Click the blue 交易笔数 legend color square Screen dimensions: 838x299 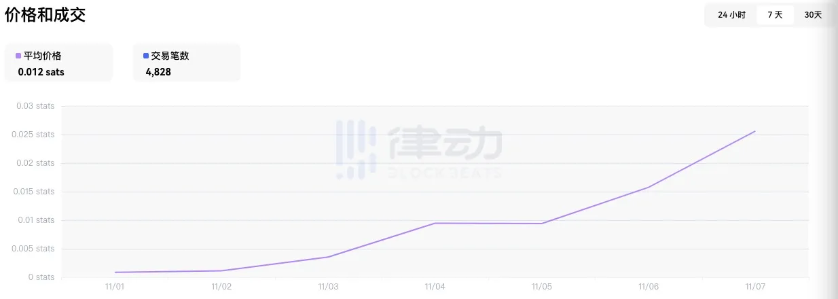click(146, 56)
